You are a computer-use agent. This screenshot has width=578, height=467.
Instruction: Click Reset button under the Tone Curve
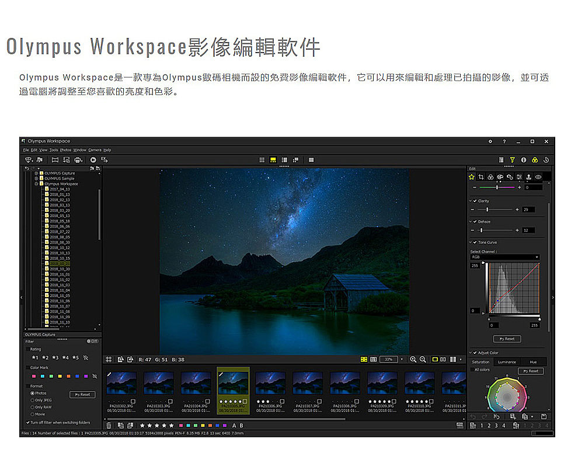(x=507, y=339)
